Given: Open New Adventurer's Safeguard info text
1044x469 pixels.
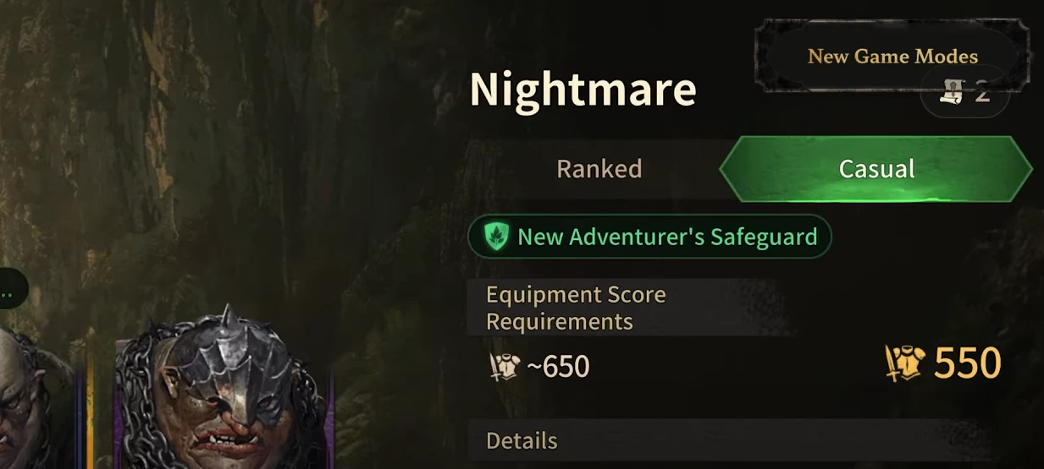Looking at the screenshot, I should click(x=667, y=237).
